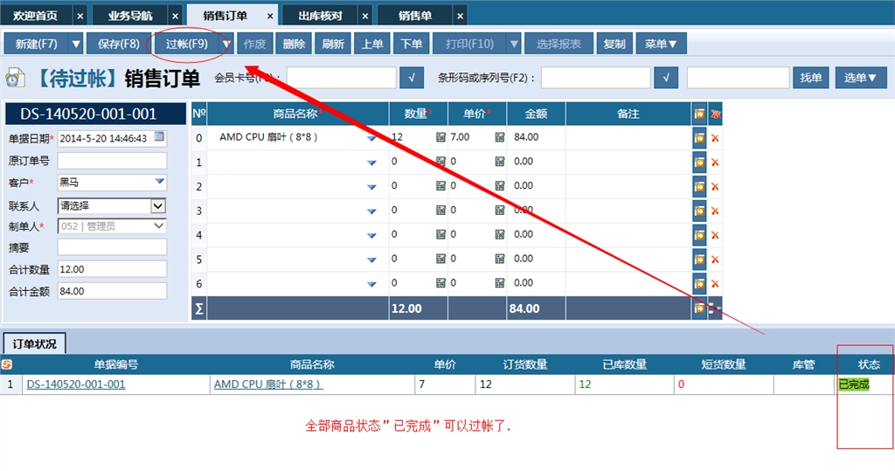
Task: Click the orange detail icon in row 4
Action: click(x=699, y=235)
